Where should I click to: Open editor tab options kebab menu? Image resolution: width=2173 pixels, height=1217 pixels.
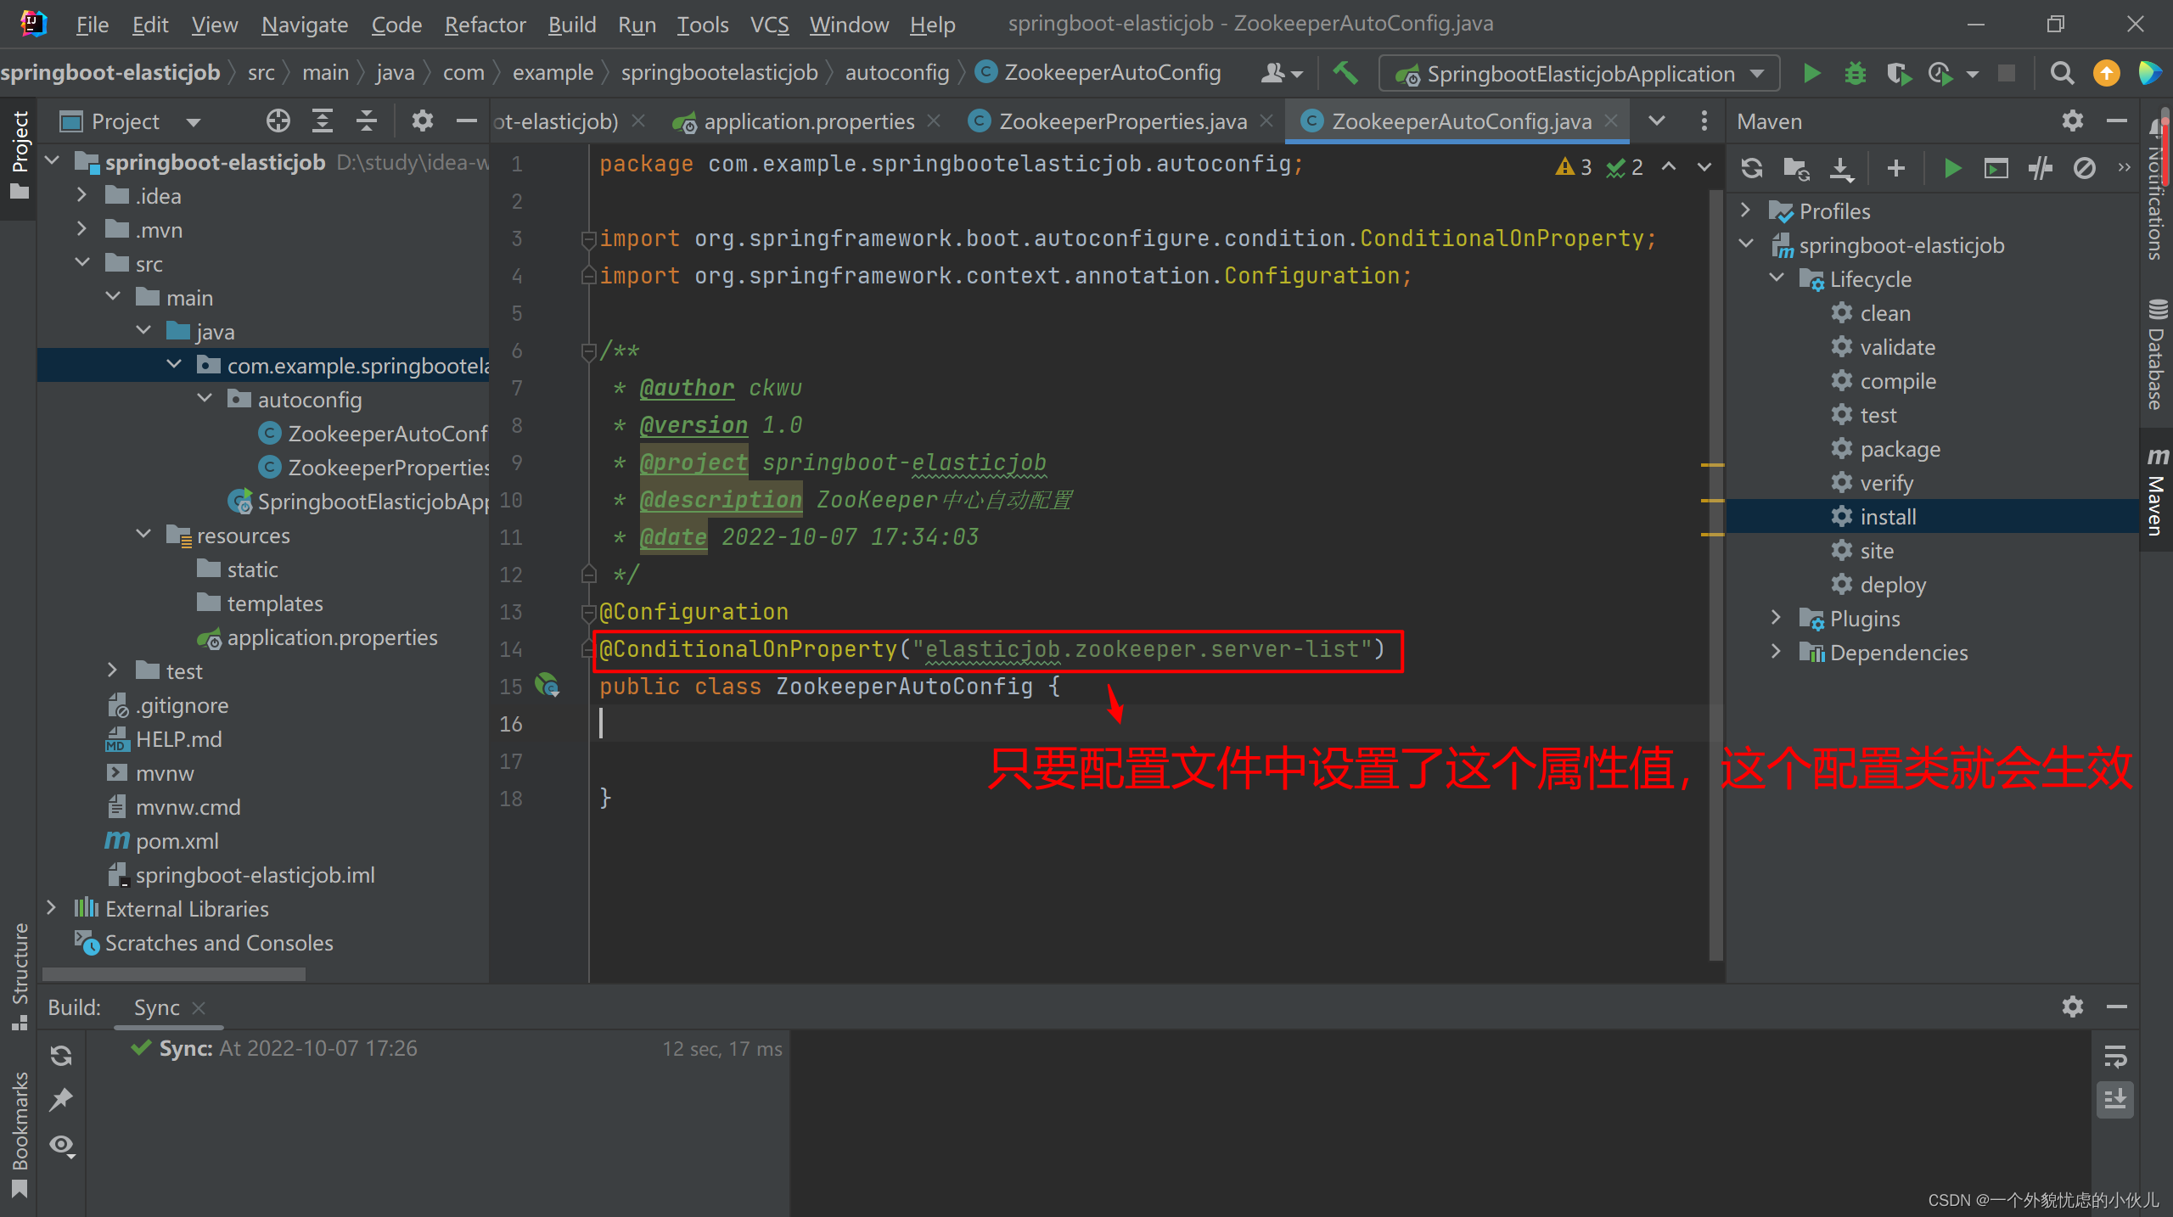coord(1704,121)
